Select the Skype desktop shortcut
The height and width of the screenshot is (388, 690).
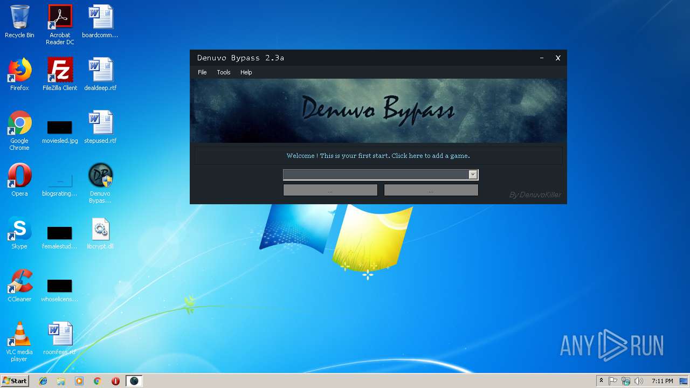(x=19, y=233)
